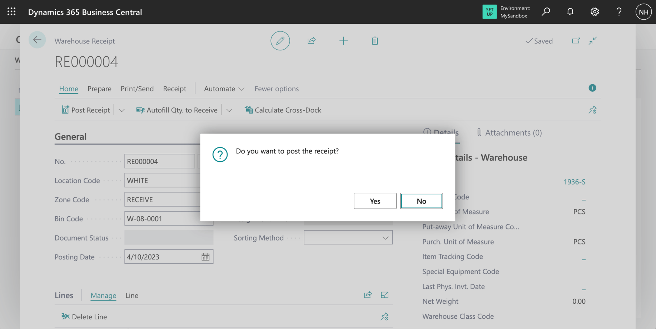
Task: Click No to cancel posting
Action: [422, 201]
